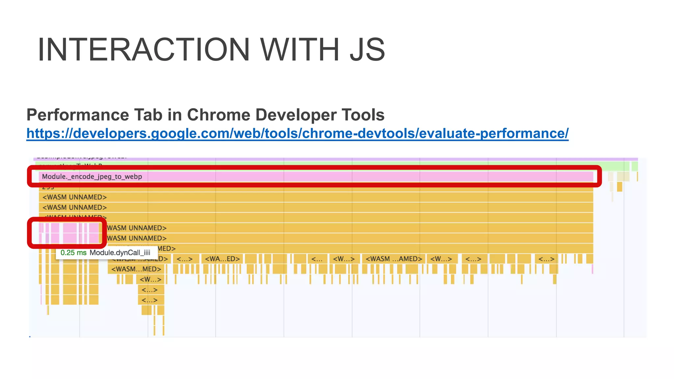Click the Module.dynCall_iiii tooltip text

click(120, 253)
